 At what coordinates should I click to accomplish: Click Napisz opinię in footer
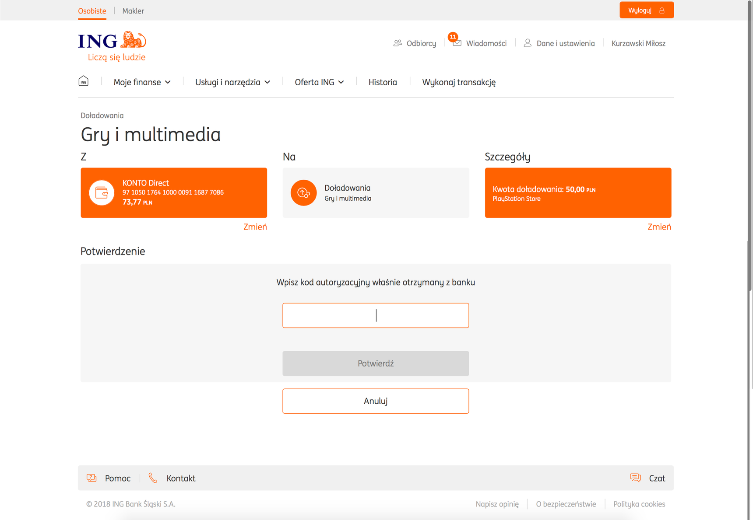497,504
